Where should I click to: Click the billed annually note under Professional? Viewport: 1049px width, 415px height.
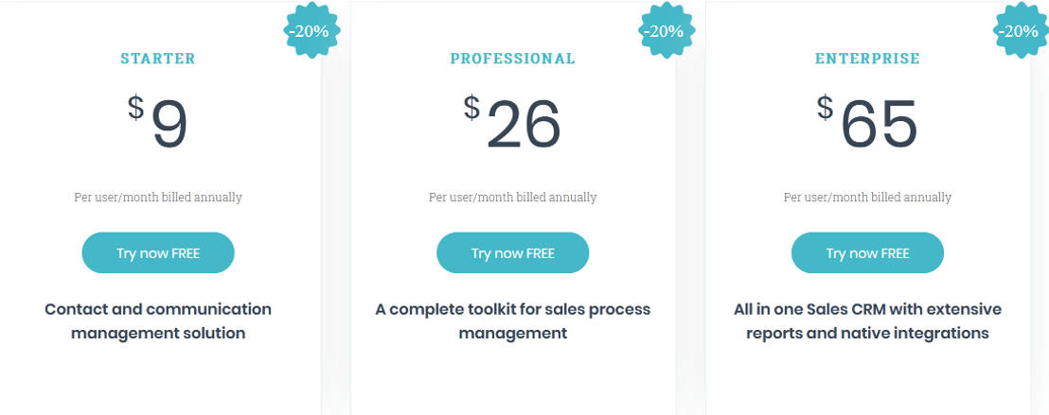512,198
